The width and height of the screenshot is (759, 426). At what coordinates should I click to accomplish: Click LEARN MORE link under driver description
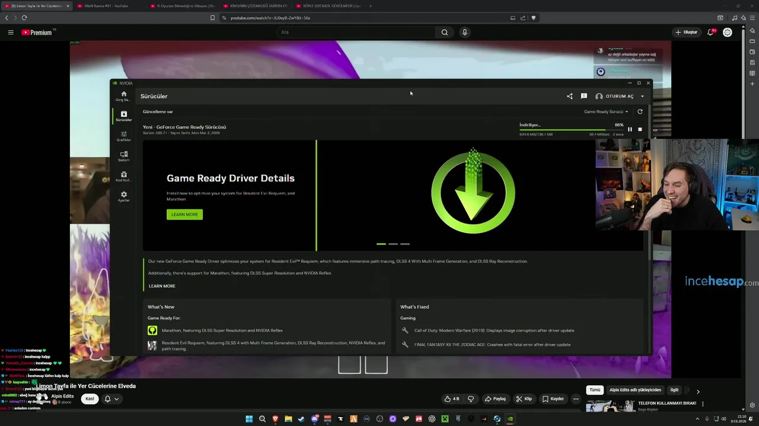click(162, 286)
